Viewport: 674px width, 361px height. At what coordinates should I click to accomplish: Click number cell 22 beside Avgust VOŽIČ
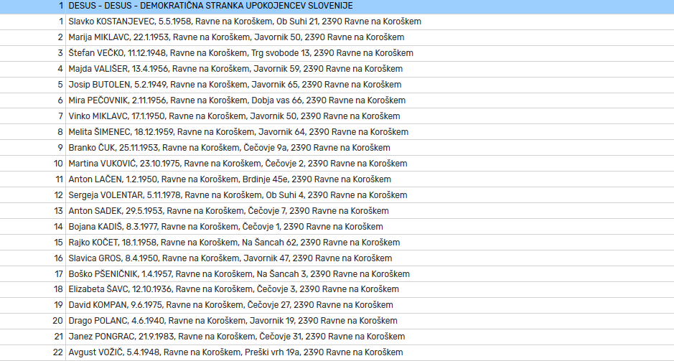click(x=33, y=352)
